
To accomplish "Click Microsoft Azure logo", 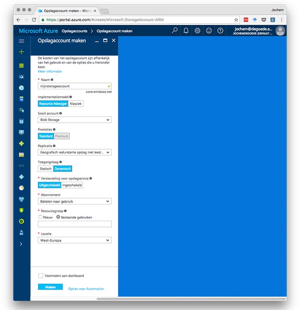I will coord(39,31).
